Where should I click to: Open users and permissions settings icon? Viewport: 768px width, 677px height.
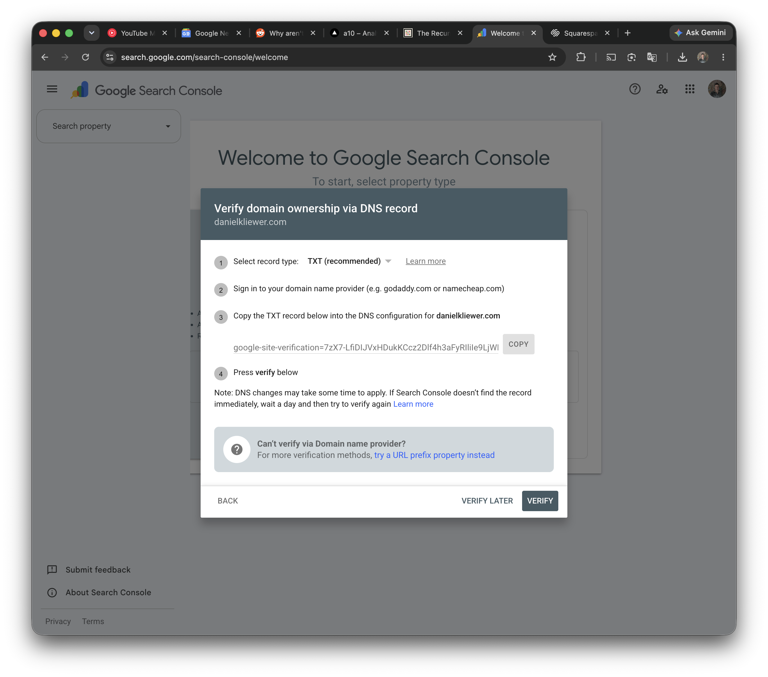point(662,89)
